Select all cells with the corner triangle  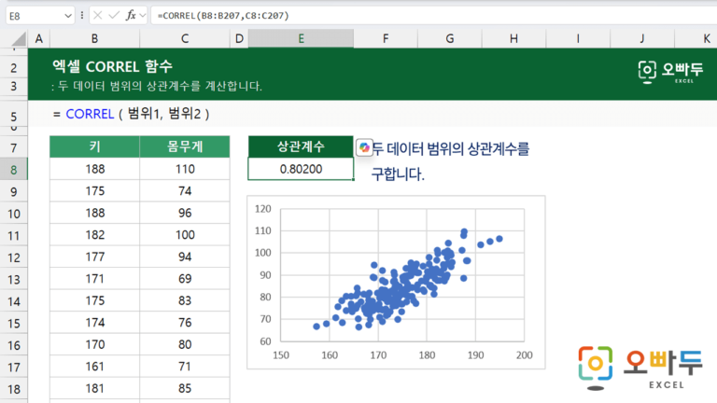pos(17,39)
